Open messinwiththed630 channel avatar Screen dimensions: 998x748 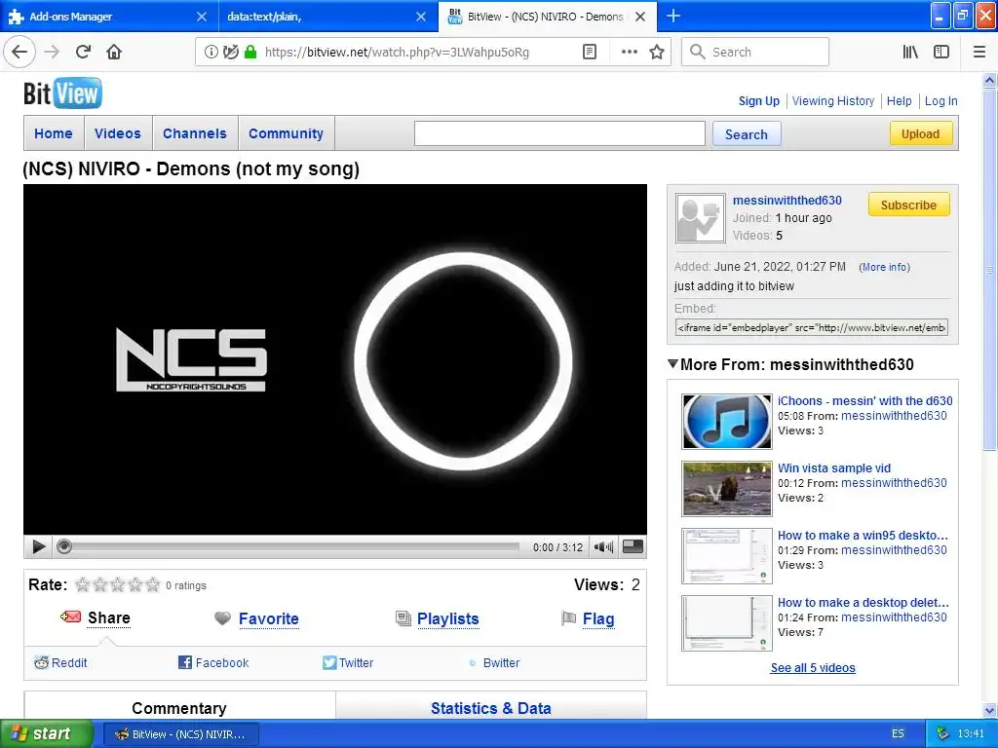700,218
